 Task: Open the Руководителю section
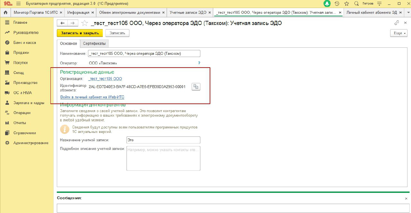pos(26,32)
